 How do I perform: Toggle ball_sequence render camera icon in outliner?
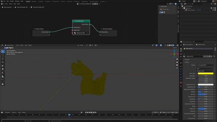[x=215, y=10]
